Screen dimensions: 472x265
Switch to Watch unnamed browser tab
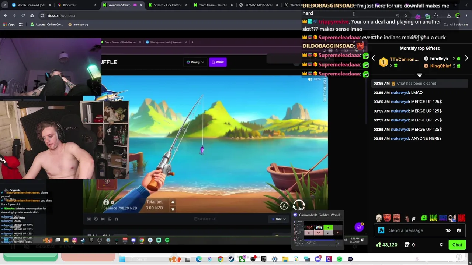(31, 5)
